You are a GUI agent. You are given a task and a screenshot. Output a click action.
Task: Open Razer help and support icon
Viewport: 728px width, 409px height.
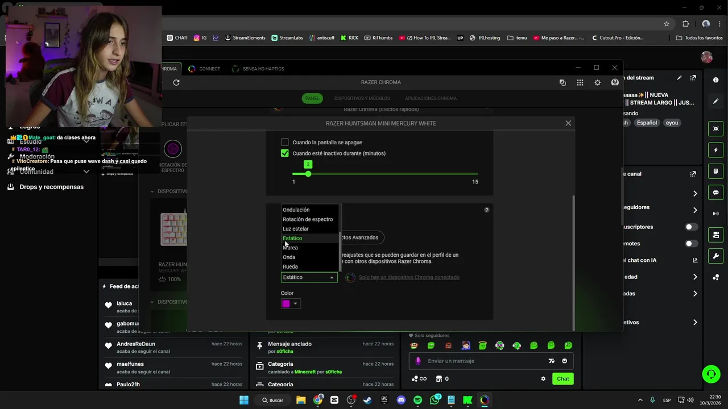(x=615, y=82)
